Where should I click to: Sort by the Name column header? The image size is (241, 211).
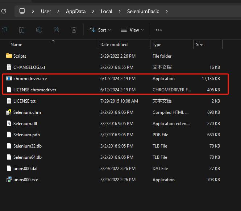[x=16, y=45]
